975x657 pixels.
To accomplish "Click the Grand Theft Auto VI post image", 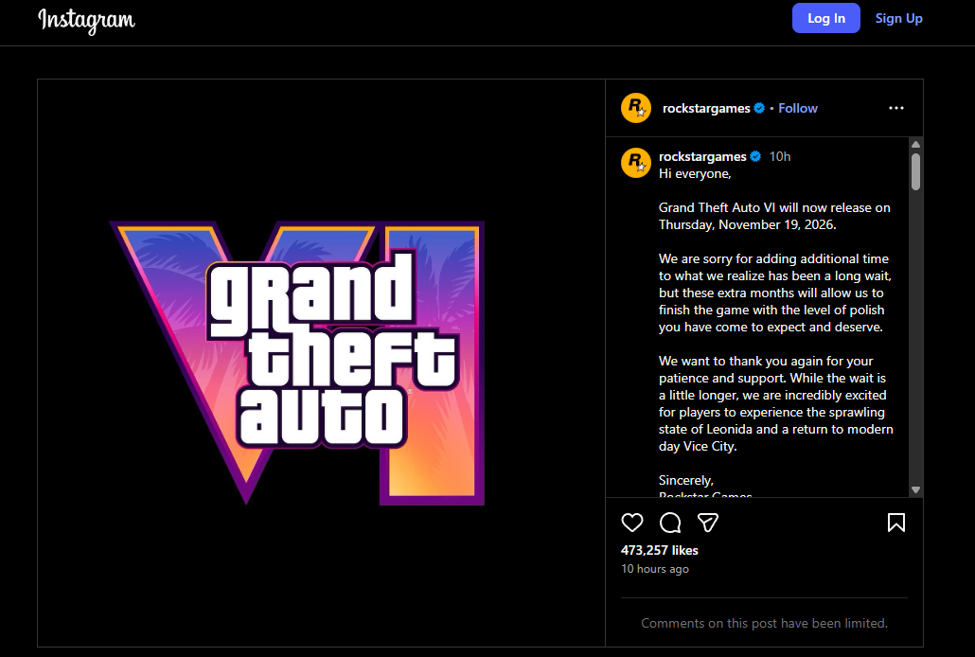I will coord(322,364).
